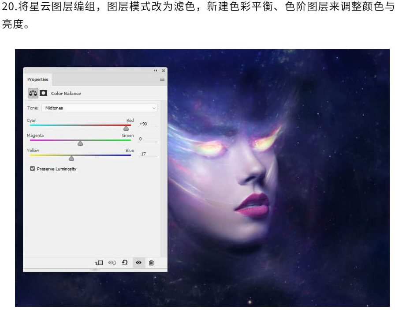Click the 'Green' label
The width and height of the screenshot is (395, 310).
(128, 135)
